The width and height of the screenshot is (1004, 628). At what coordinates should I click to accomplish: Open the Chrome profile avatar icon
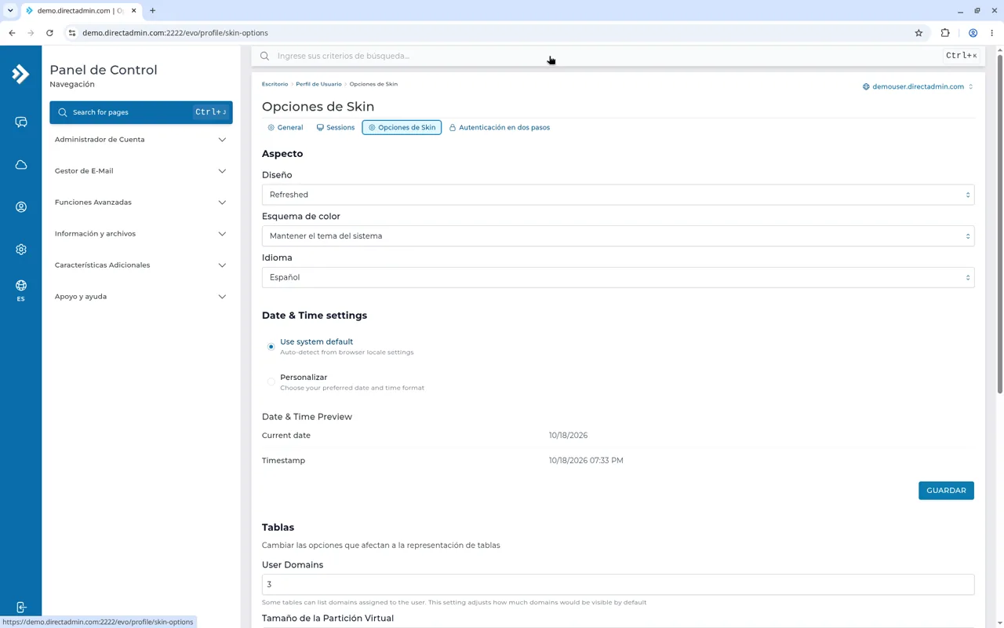coord(973,33)
